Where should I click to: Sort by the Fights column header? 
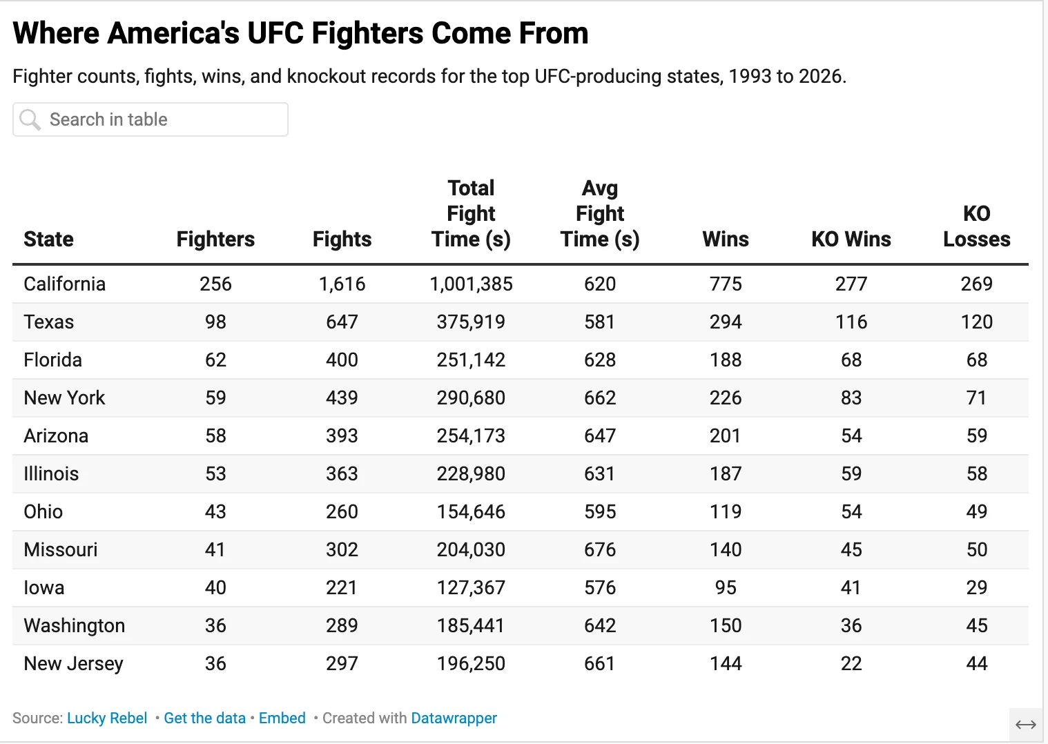[x=342, y=239]
